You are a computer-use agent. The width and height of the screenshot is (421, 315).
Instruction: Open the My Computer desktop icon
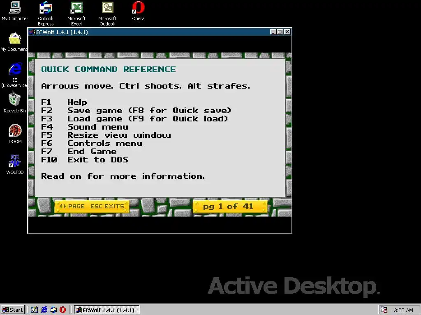point(15,11)
